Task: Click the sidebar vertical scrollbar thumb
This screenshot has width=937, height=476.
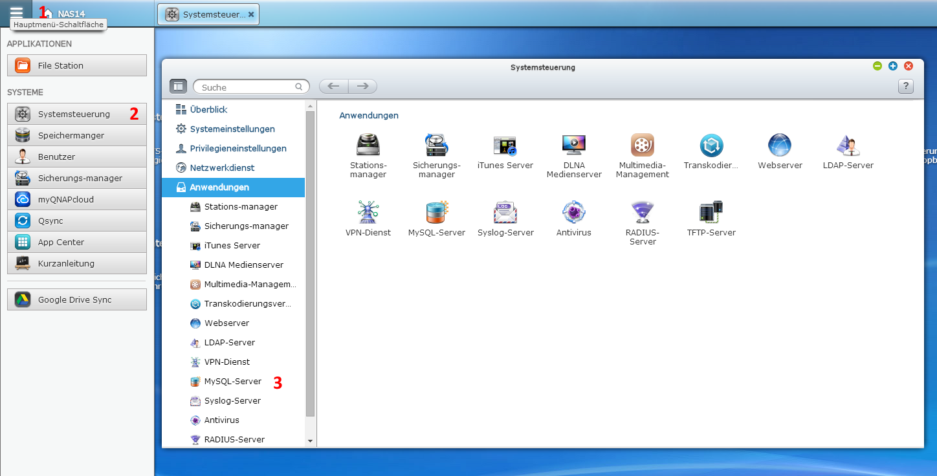Action: tap(310, 263)
